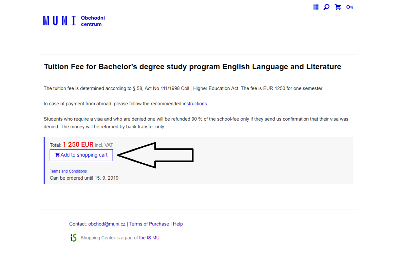Click the large black arrow graphic

(156, 155)
